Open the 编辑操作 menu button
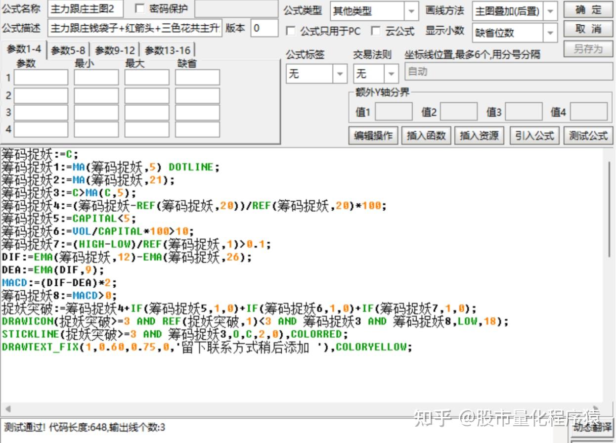The width and height of the screenshot is (616, 443). [373, 135]
